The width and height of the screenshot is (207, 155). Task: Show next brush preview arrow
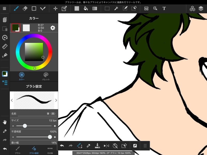point(56,100)
